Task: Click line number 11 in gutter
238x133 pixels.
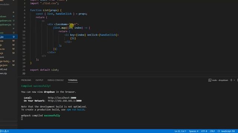Action: [x=24, y=35]
